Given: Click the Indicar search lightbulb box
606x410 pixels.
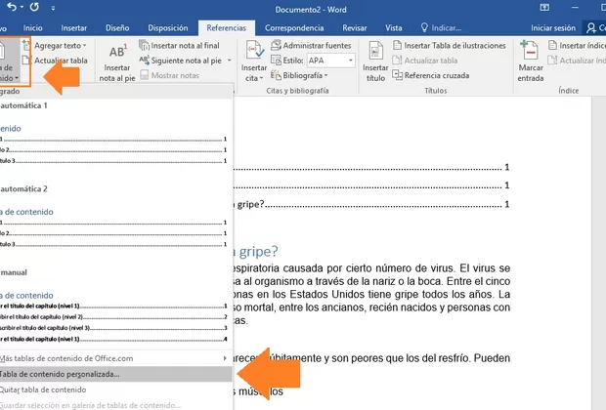Looking at the screenshot, I should (441, 27).
